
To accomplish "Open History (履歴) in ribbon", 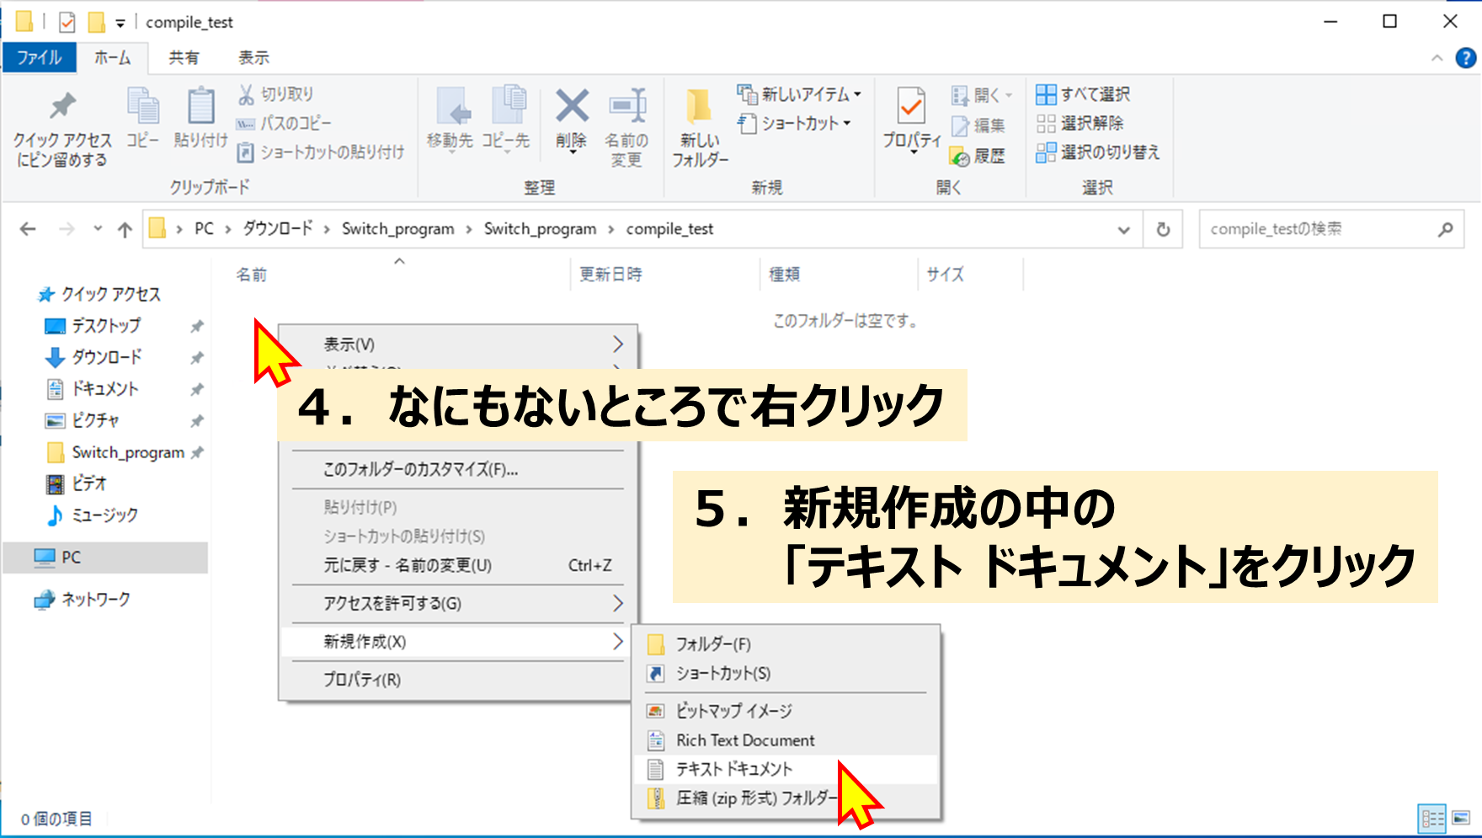I will [978, 156].
